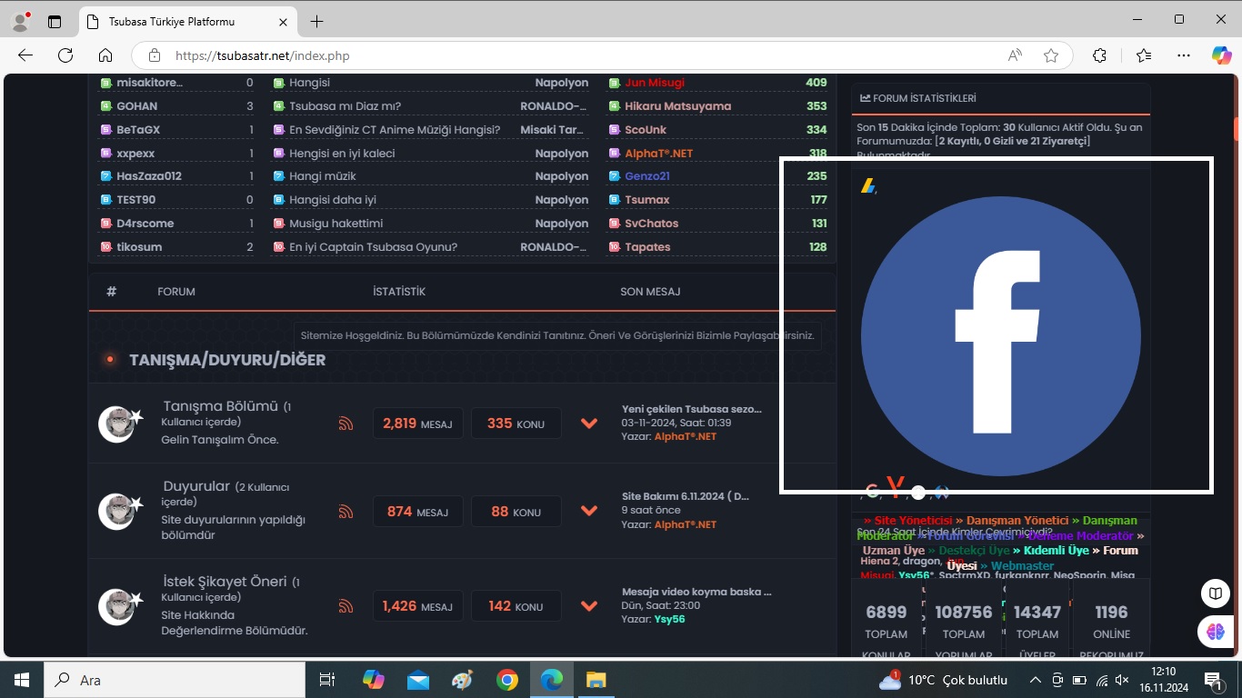
Task: Expand the Tanışma Bölümü row chevron
Action: 589,424
